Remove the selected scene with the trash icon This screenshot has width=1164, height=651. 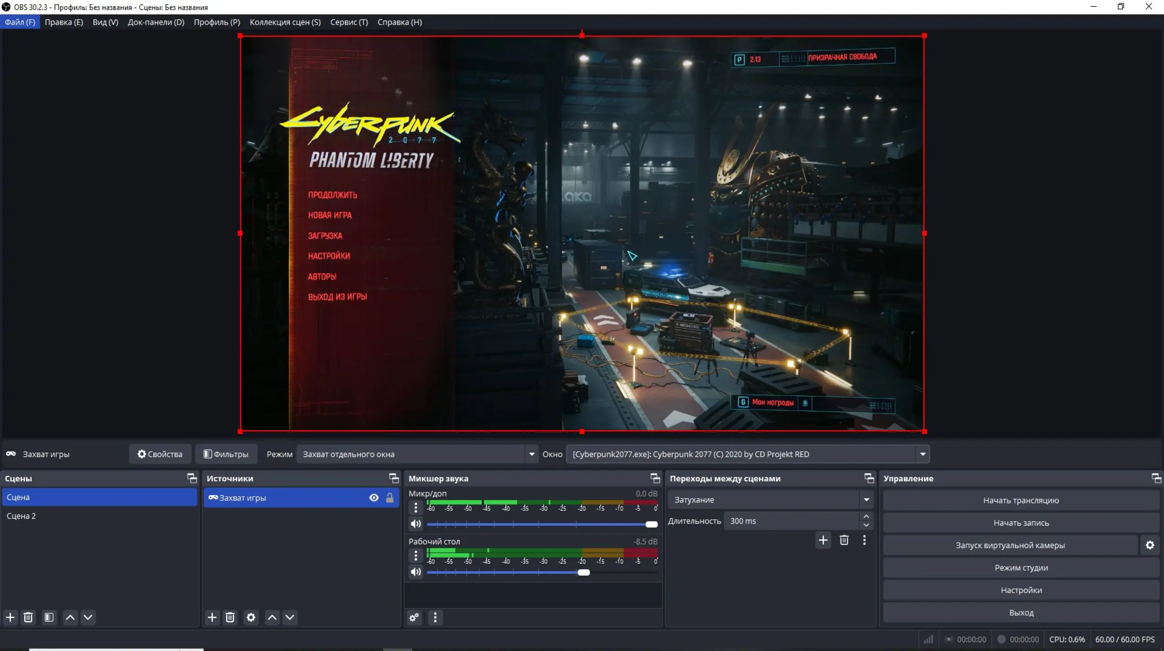tap(28, 617)
